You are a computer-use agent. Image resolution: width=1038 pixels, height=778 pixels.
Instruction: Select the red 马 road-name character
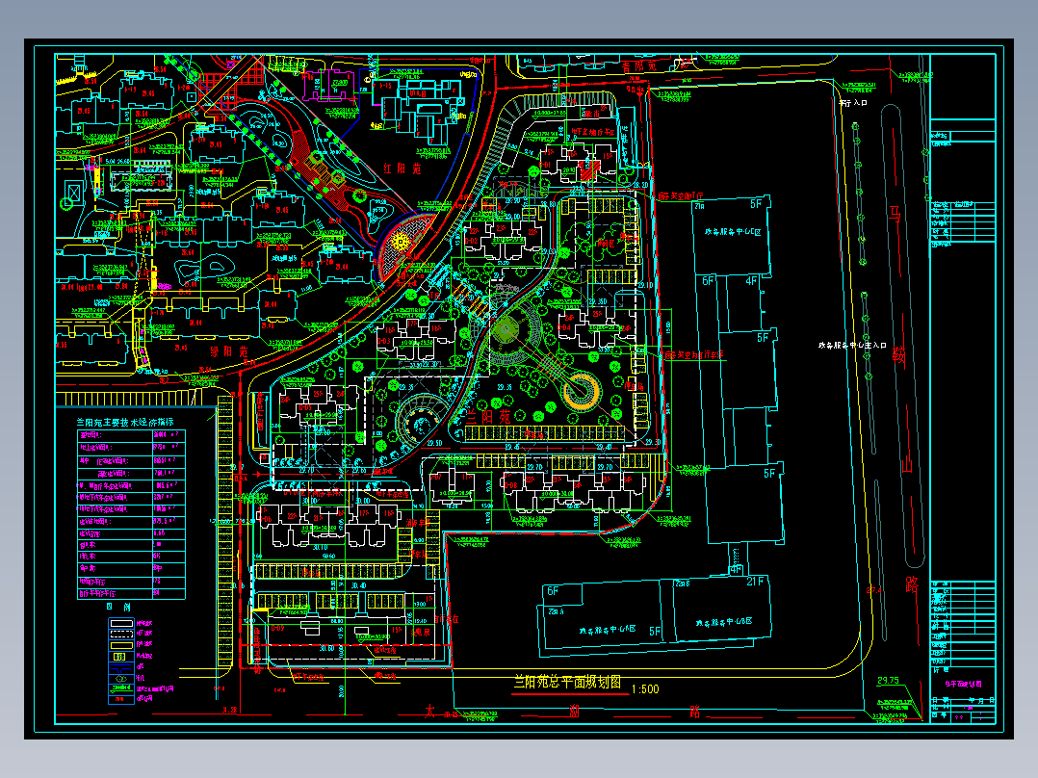895,215
